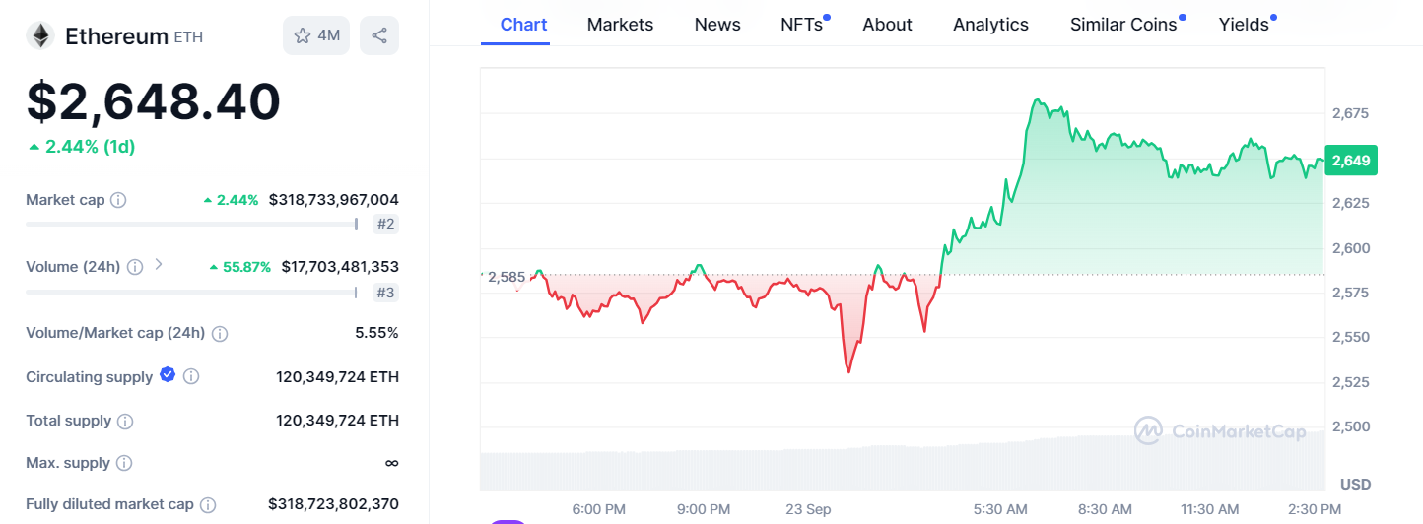
Task: Click volume value $17,703,481,353
Action: (340, 267)
